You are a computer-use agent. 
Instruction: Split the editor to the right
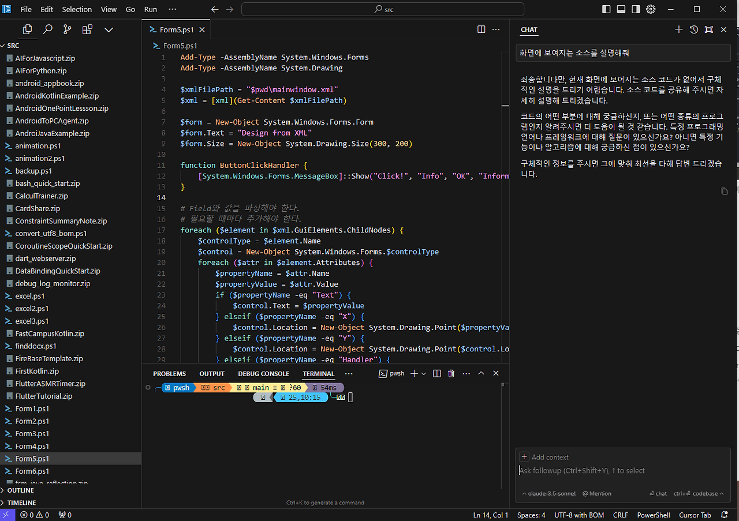[x=481, y=29]
